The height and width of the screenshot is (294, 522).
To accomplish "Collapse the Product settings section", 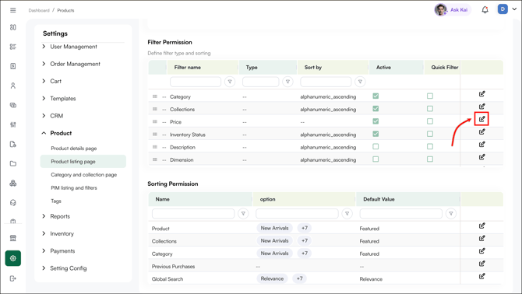I will tap(57, 133).
